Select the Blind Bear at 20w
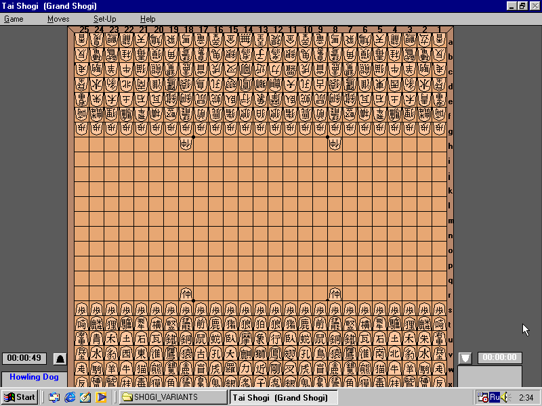542x406 pixels. point(157,369)
